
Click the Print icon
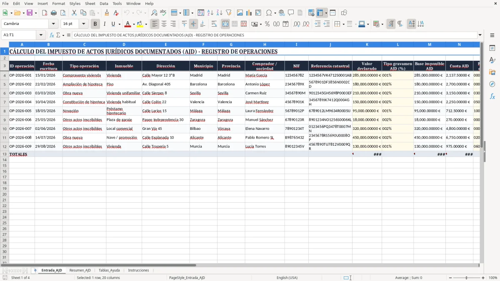pyautogui.click(x=54, y=13)
